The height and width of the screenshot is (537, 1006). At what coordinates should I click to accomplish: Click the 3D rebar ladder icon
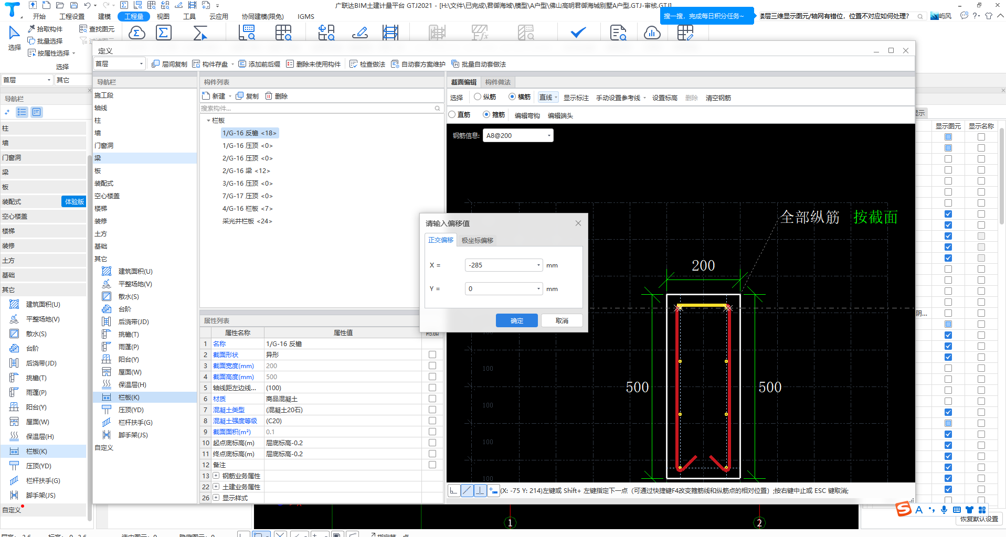click(390, 33)
